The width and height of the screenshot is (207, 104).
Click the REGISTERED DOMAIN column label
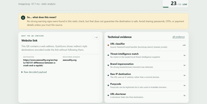(x=71, y=57)
